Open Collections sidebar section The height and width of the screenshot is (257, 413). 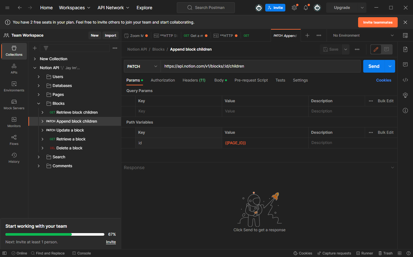(14, 51)
